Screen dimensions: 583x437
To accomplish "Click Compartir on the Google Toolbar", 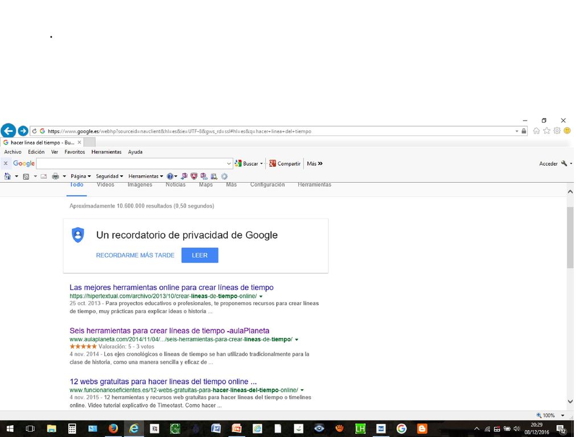I will (285, 163).
